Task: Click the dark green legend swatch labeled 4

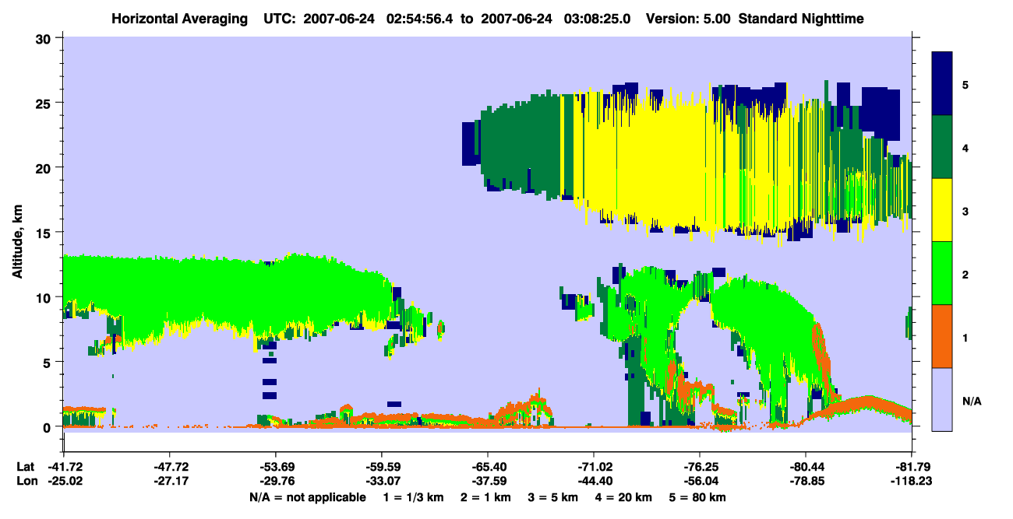Action: click(x=942, y=146)
